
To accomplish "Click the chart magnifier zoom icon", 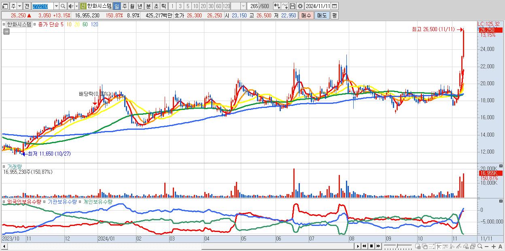I will (x=480, y=246).
